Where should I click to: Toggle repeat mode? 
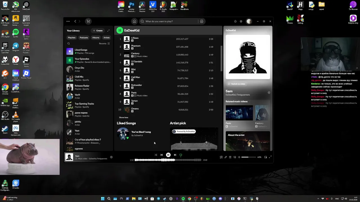(x=181, y=155)
